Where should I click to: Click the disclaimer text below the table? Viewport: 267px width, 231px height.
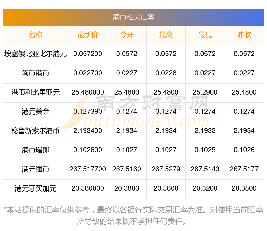(133, 216)
